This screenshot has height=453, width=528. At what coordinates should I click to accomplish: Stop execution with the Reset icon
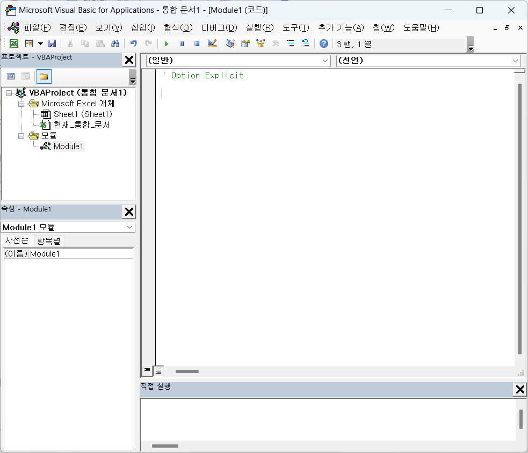point(197,44)
